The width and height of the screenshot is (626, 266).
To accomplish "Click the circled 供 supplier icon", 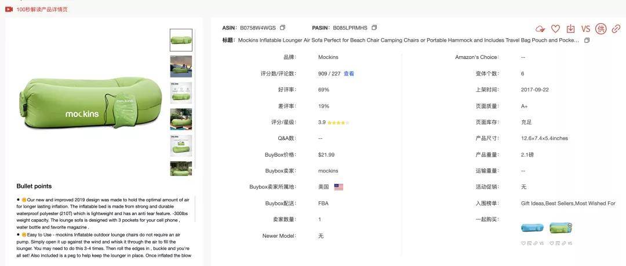I will tap(601, 29).
